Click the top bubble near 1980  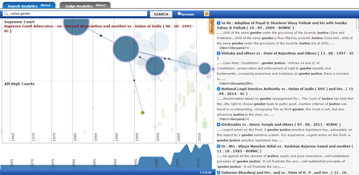tap(77, 26)
